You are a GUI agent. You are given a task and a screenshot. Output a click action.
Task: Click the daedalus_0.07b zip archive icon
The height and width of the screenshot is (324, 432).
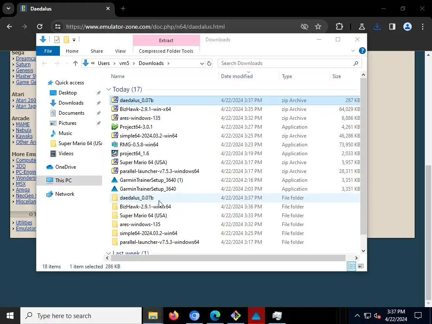[115, 100]
